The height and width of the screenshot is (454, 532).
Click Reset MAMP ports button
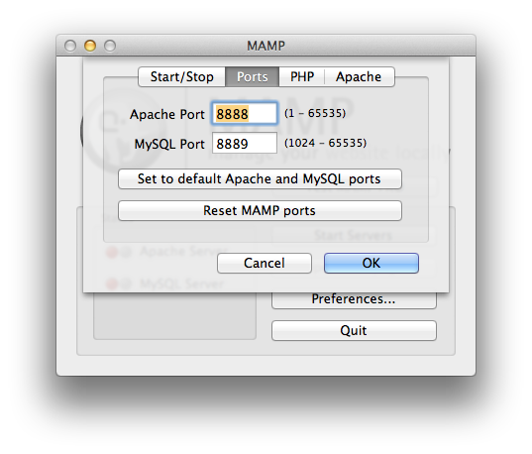[x=260, y=210]
